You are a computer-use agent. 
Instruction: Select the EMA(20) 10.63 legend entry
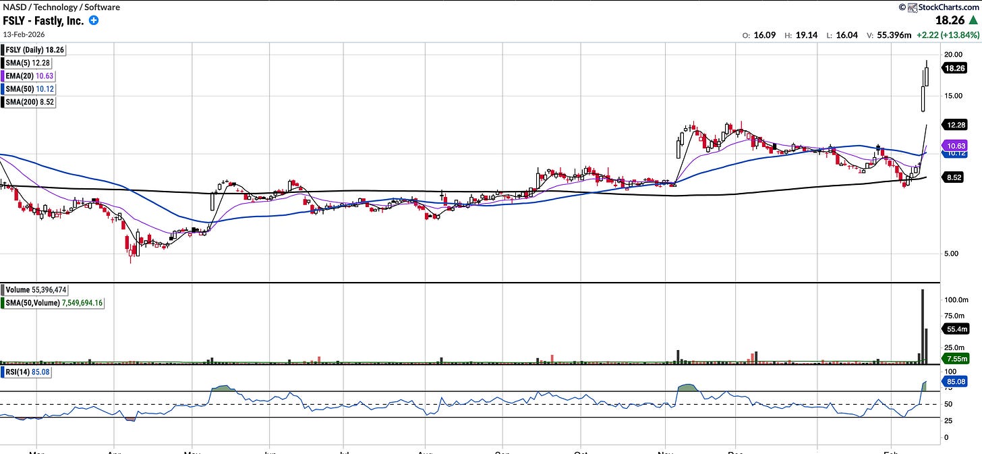pyautogui.click(x=29, y=75)
